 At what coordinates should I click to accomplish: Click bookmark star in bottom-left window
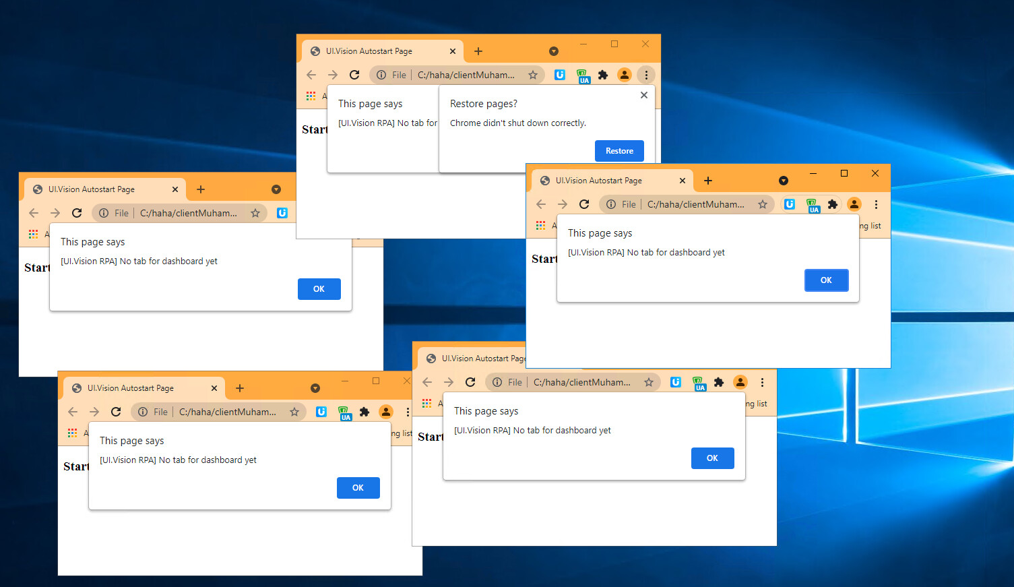click(x=294, y=412)
